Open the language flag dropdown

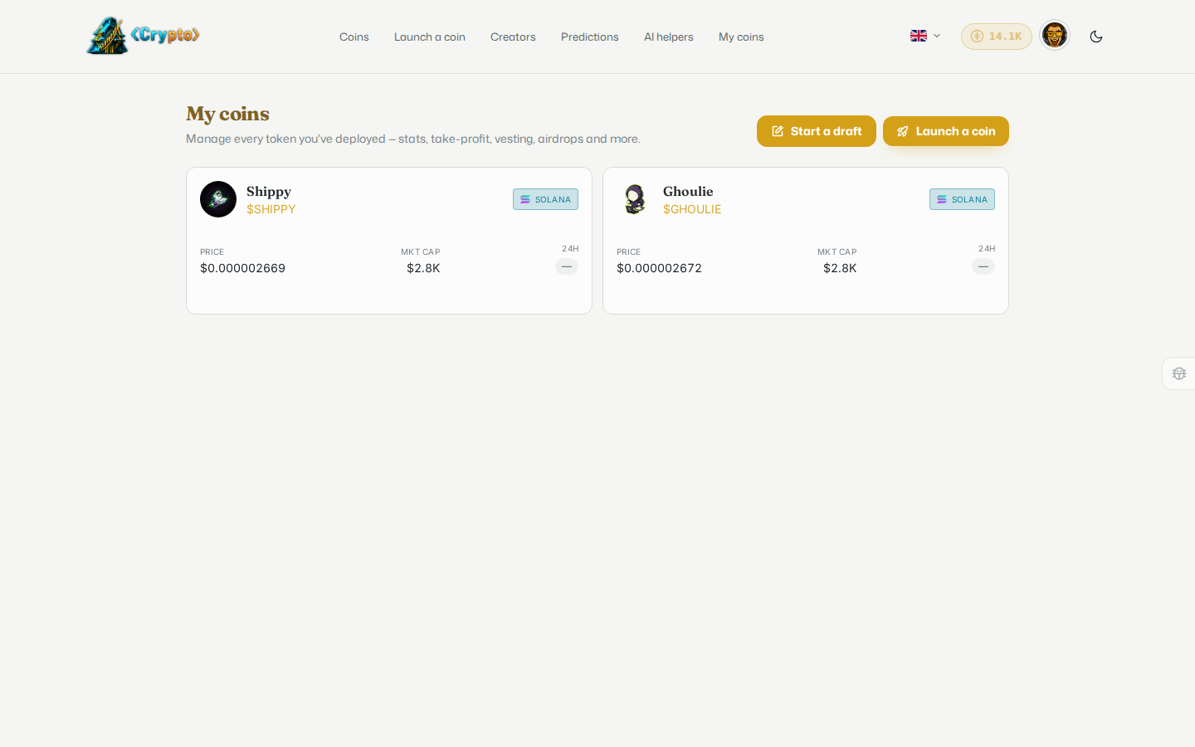[925, 36]
